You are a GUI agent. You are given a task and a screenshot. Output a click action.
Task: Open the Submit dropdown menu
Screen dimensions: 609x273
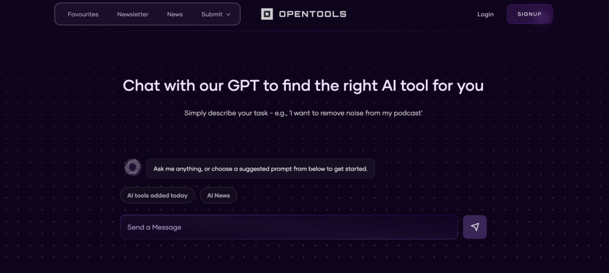(212, 15)
